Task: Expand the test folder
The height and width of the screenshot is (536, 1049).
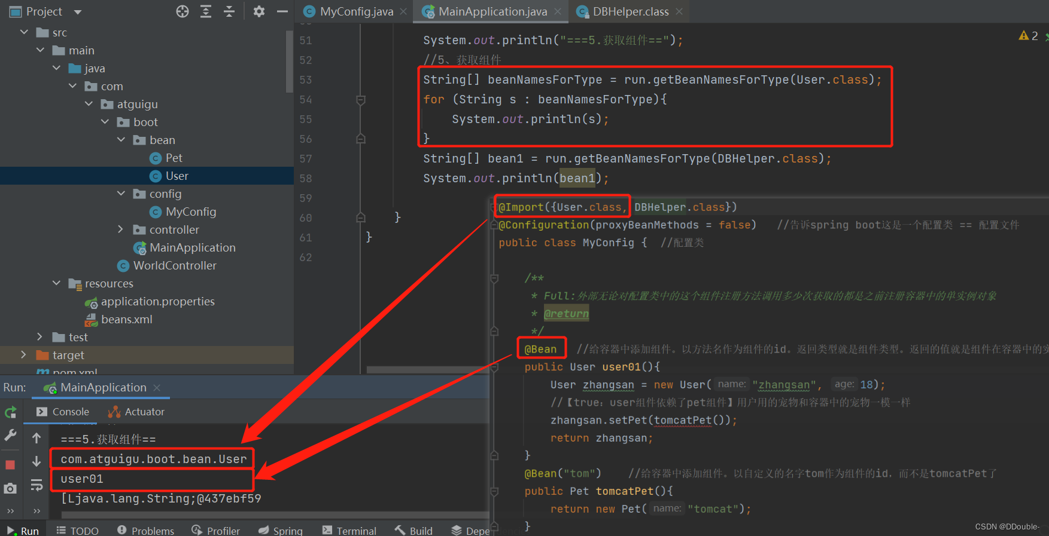Action: (40, 337)
